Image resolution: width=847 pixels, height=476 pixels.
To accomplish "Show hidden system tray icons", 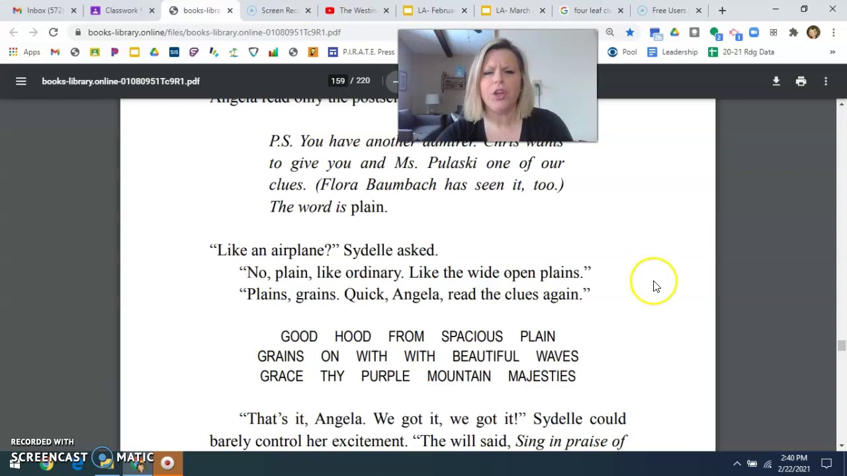I will point(736,463).
